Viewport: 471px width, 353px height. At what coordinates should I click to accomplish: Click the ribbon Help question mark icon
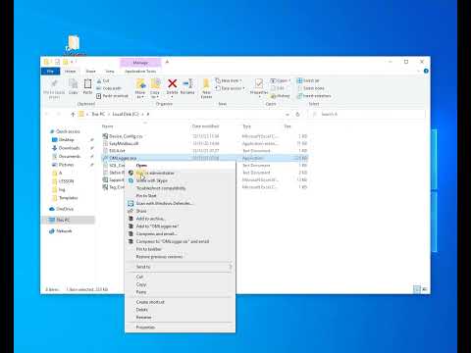[x=426, y=71]
